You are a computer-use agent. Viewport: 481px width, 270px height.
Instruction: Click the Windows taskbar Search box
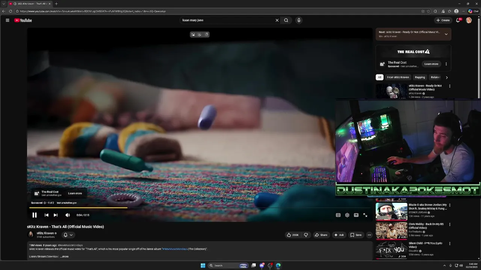coord(228,265)
